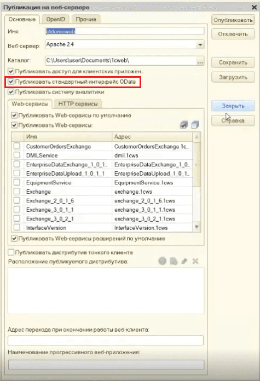Click the Адрес column header
The image size is (260, 381).
[x=152, y=137]
